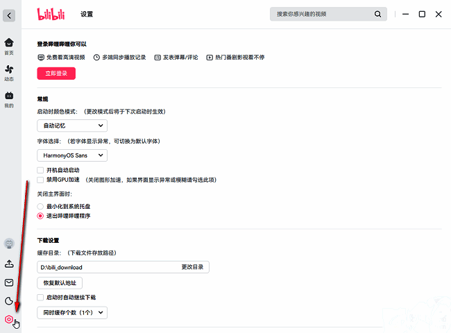The width and height of the screenshot is (451, 333).
Task: Open the messages envelope icon
Action: pyautogui.click(x=9, y=282)
